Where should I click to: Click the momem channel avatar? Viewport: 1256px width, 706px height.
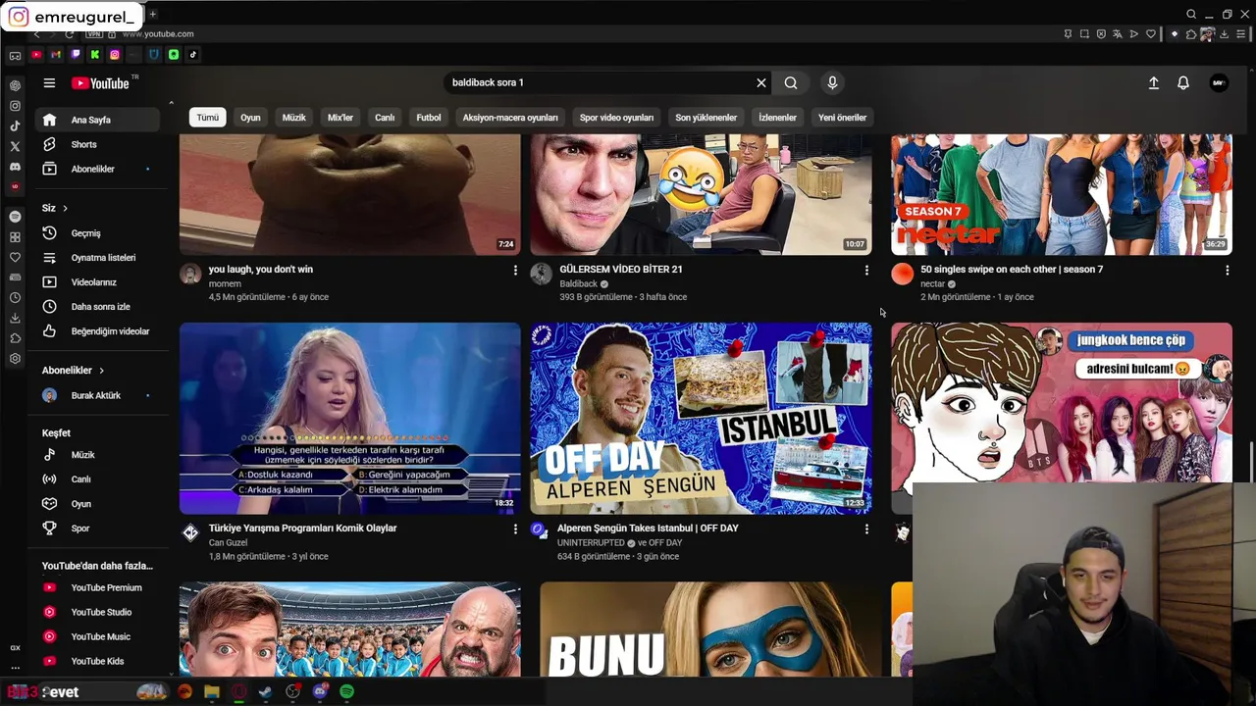coord(190,274)
